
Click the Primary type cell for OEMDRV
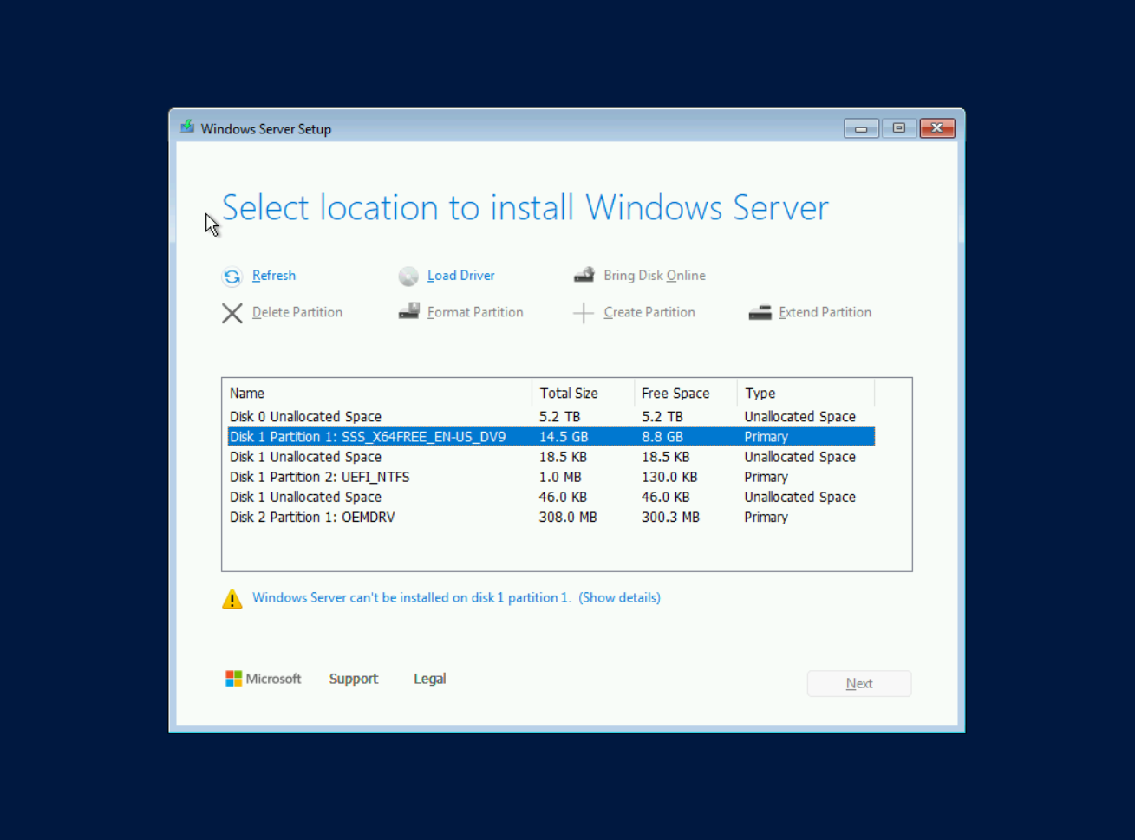766,517
